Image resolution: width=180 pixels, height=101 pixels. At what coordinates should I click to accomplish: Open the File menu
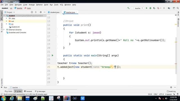pyautogui.click(x=2, y=5)
